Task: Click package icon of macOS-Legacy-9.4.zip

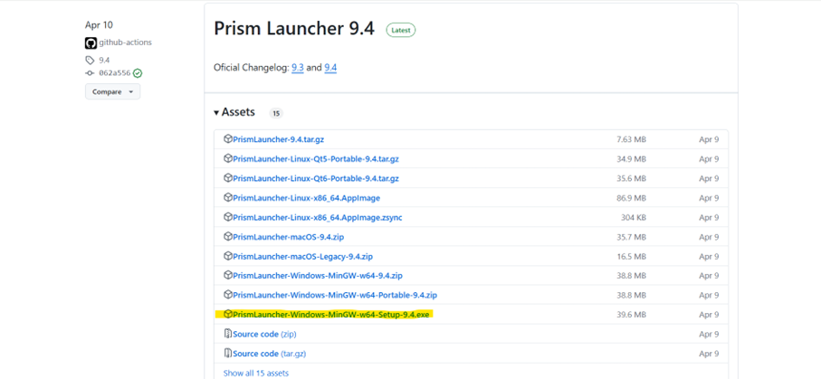Action: click(228, 256)
